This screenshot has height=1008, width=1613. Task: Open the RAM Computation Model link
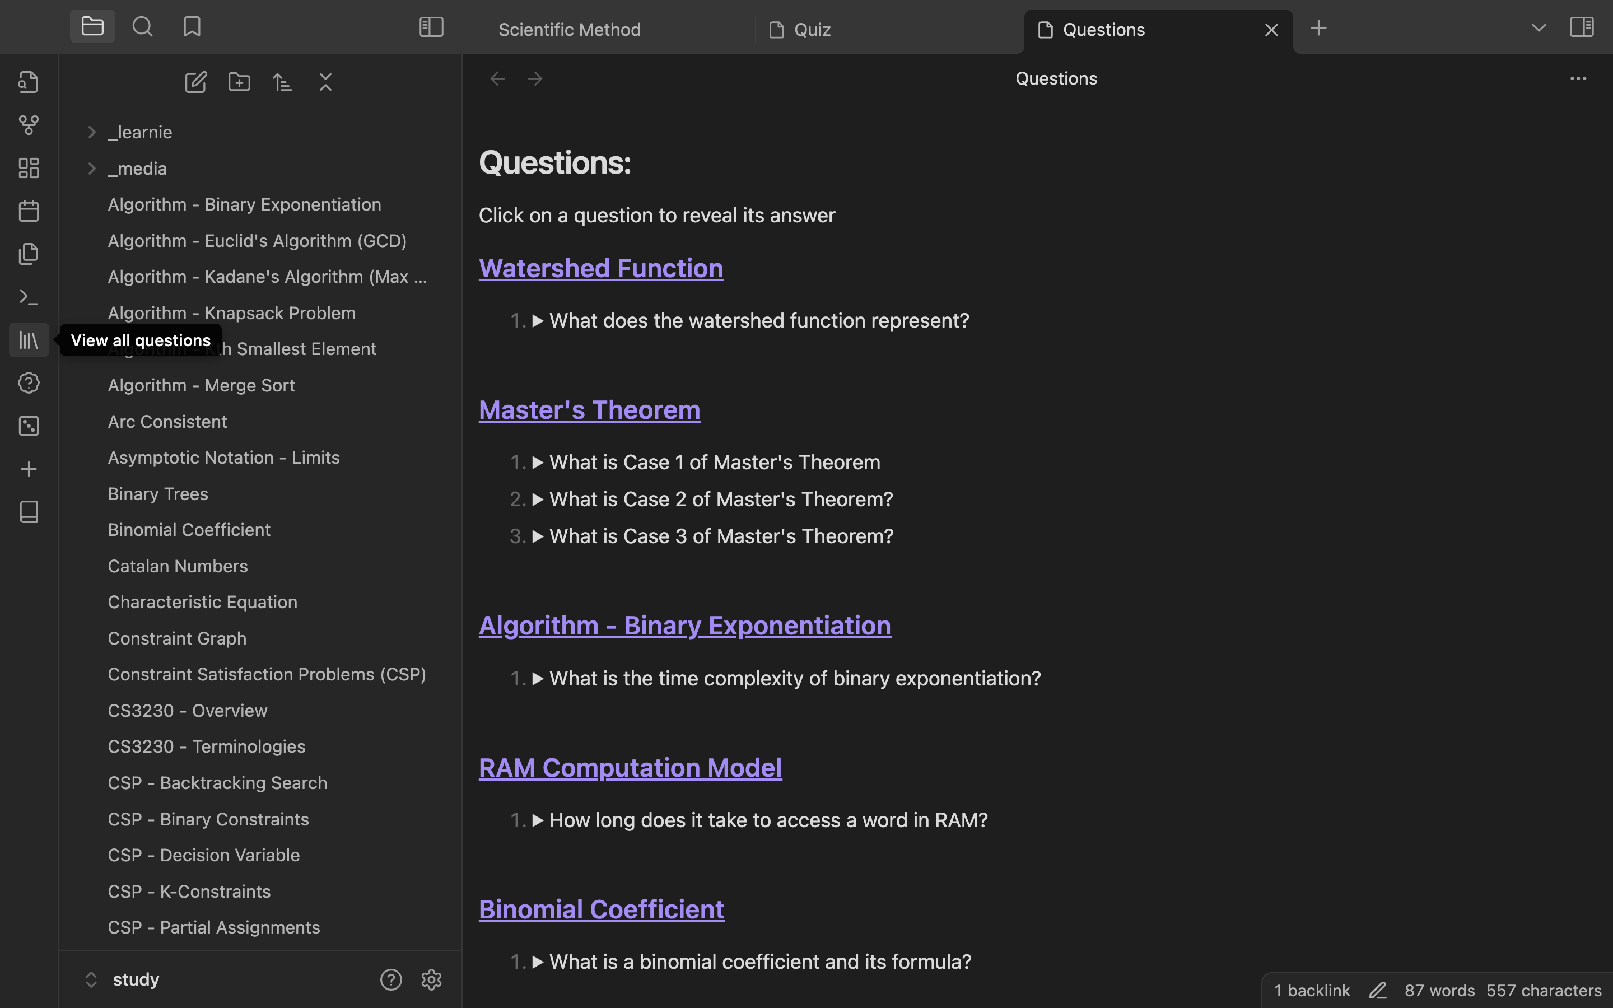pyautogui.click(x=630, y=768)
